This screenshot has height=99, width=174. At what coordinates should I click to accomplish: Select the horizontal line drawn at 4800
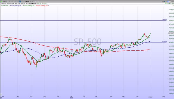(x=83, y=20)
